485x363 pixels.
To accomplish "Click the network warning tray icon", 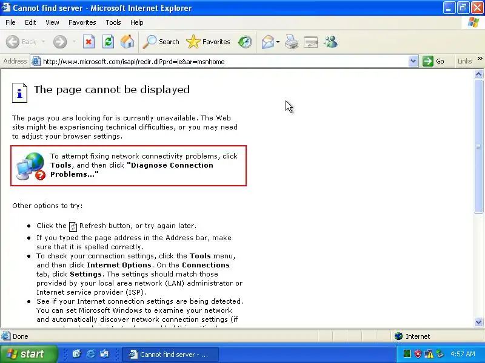I will pyautogui.click(x=429, y=354).
